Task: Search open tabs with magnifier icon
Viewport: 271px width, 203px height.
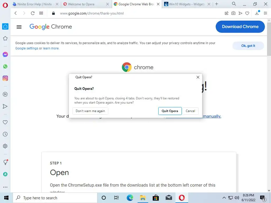Action: [234, 4]
